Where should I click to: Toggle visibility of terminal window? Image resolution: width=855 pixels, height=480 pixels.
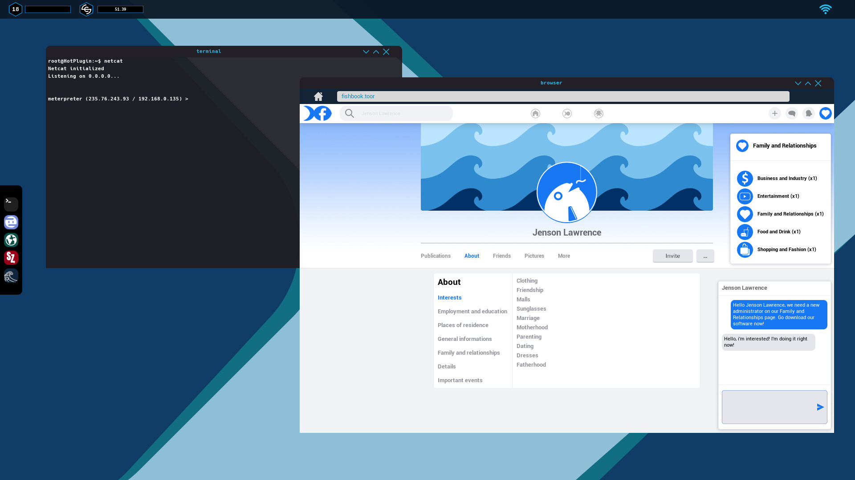(x=366, y=52)
